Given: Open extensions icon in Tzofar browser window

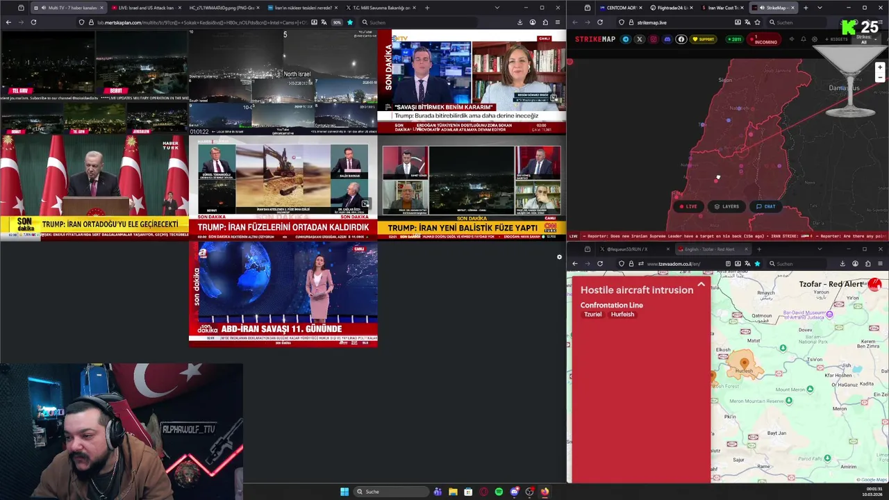Looking at the screenshot, I should pyautogui.click(x=867, y=263).
